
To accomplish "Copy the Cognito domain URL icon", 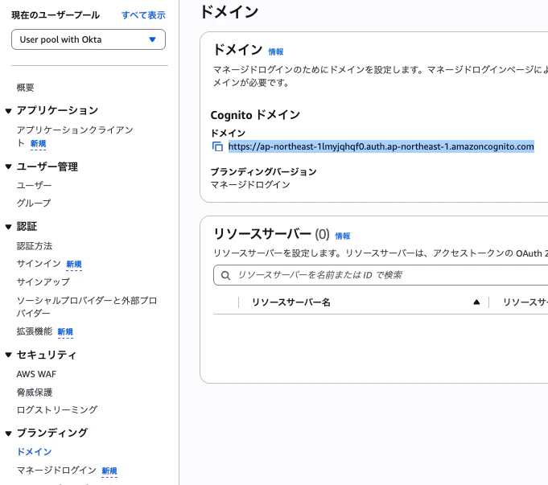I will click(x=217, y=146).
